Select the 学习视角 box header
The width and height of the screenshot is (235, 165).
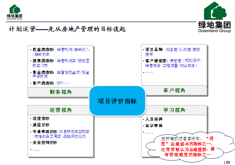tap(174, 110)
